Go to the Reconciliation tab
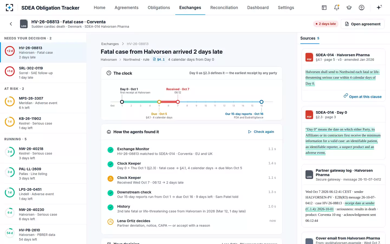The width and height of the screenshot is (390, 244). coord(224,8)
